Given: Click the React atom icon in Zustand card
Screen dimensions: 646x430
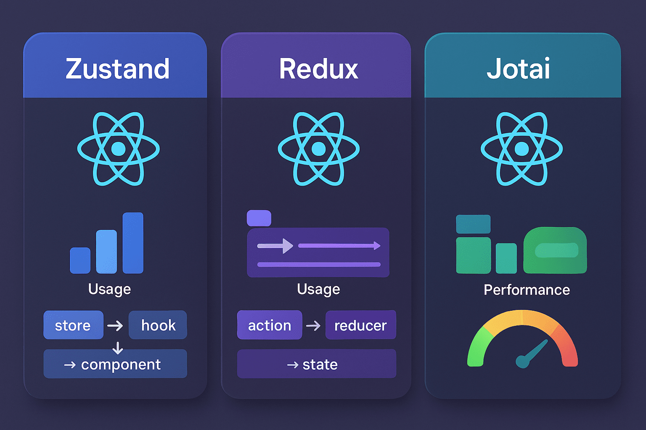Looking at the screenshot, I should pos(119,149).
